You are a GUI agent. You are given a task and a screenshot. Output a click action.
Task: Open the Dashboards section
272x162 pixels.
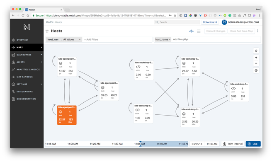[27, 55]
